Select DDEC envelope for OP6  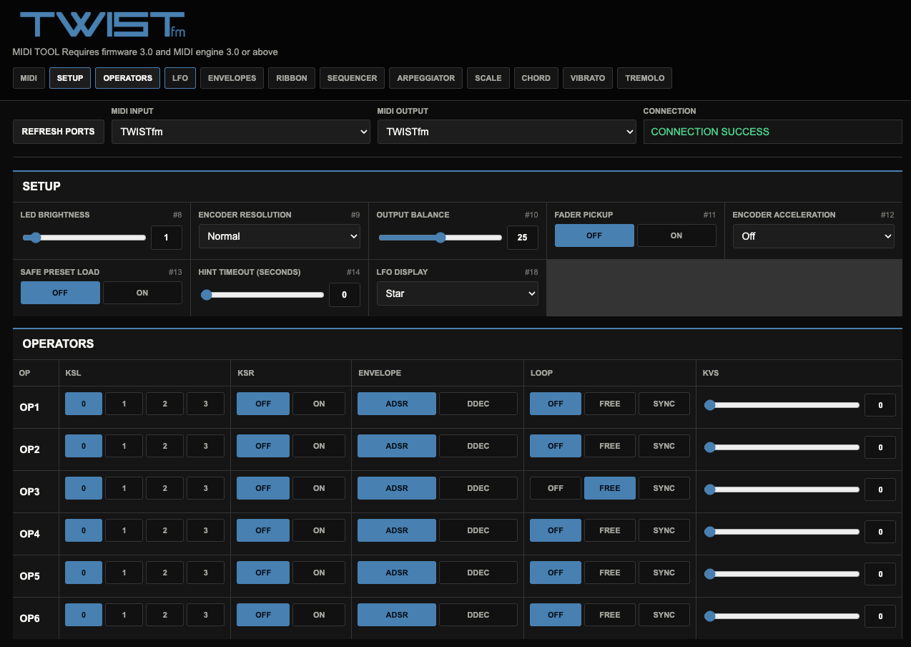click(478, 615)
